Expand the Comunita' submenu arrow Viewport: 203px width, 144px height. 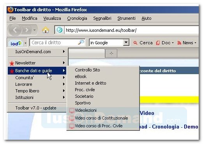pos(64,78)
